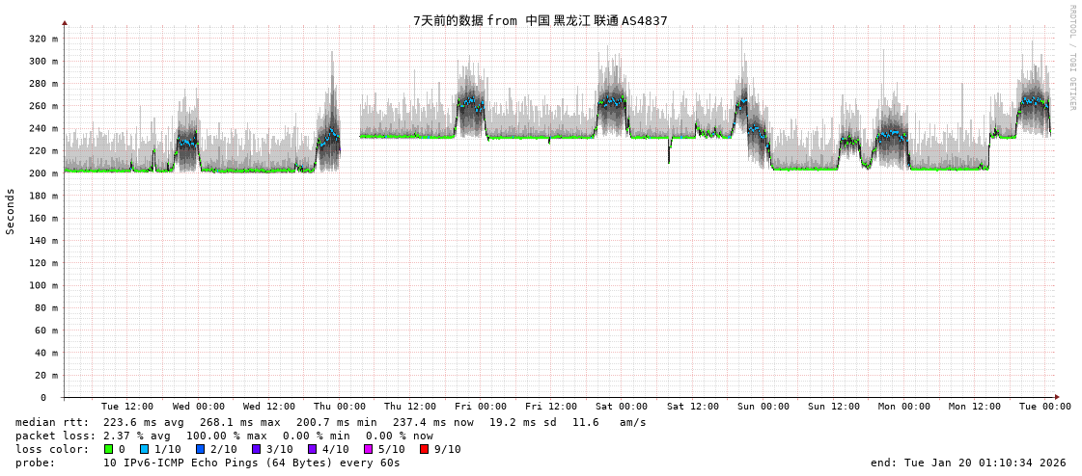The image size is (1082, 476).
Task: Click the vertical Seconds axis label
Action: [x=11, y=211]
